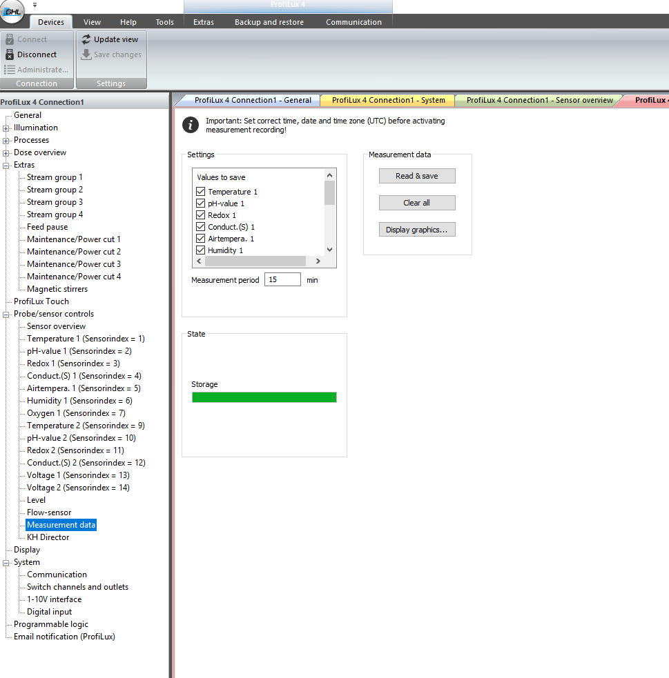Switch to the Connection1 - Sensor overview tab

(x=540, y=100)
